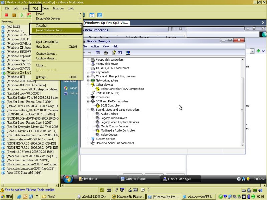Open the Vista-style Start orb in the guest
267x200 pixels.
coord(68,179)
